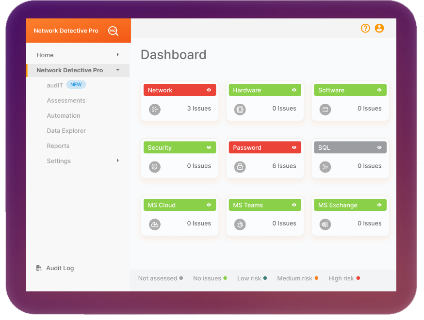Expand the Settings submenu arrow

tap(117, 160)
